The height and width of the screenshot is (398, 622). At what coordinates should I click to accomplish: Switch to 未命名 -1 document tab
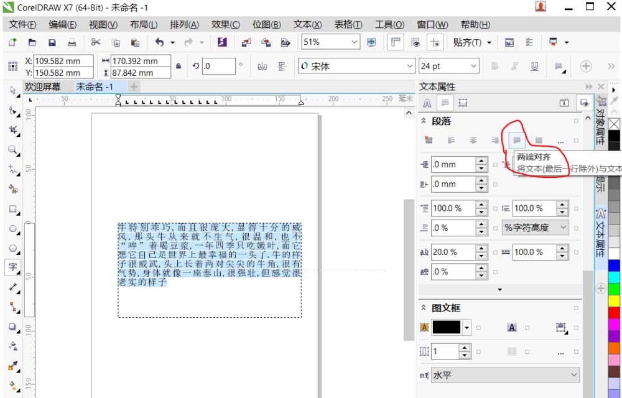[95, 87]
